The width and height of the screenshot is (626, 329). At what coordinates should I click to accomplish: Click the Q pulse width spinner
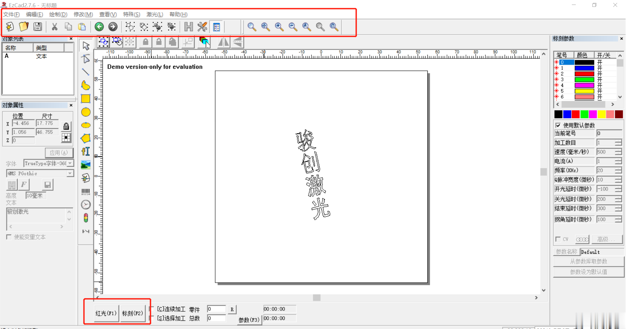point(618,180)
